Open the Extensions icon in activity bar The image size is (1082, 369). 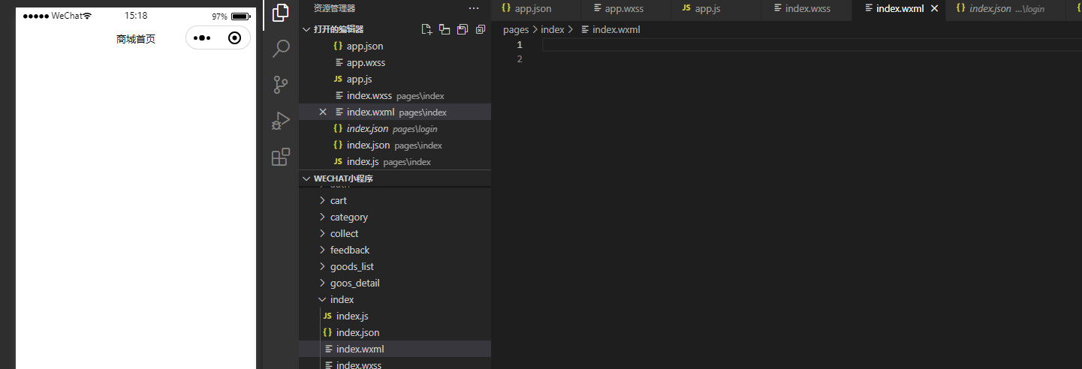pos(281,157)
